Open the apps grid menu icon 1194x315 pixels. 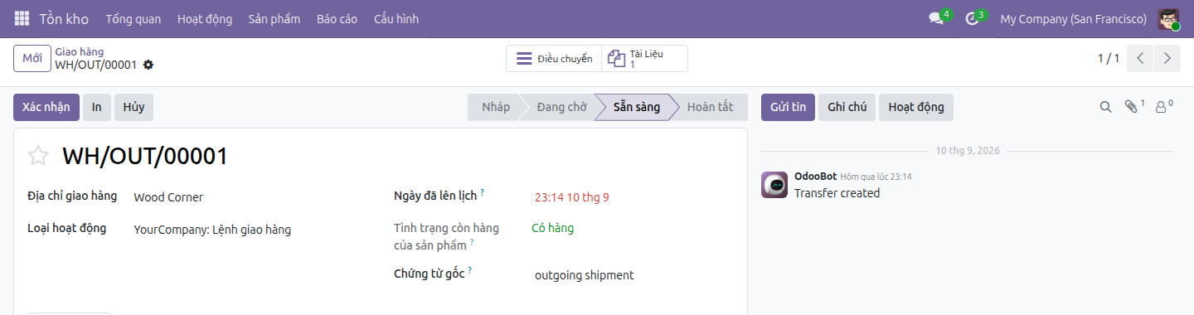point(22,18)
